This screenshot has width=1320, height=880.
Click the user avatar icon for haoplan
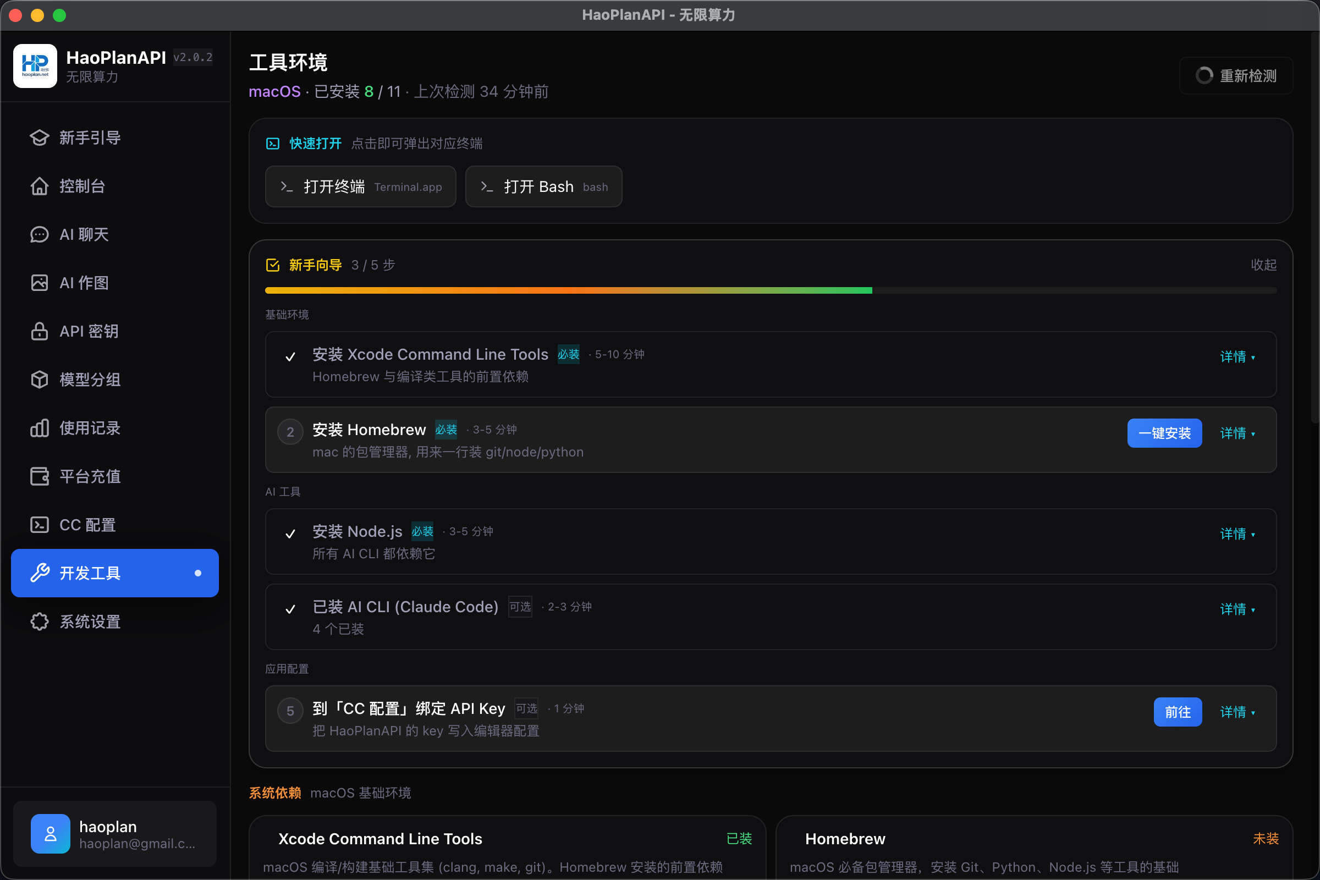[x=51, y=833]
